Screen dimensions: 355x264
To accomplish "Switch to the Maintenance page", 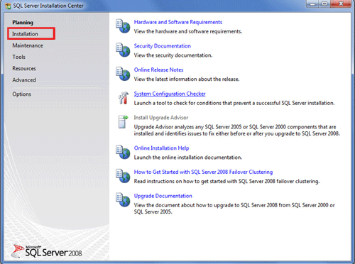I will pyautogui.click(x=28, y=45).
